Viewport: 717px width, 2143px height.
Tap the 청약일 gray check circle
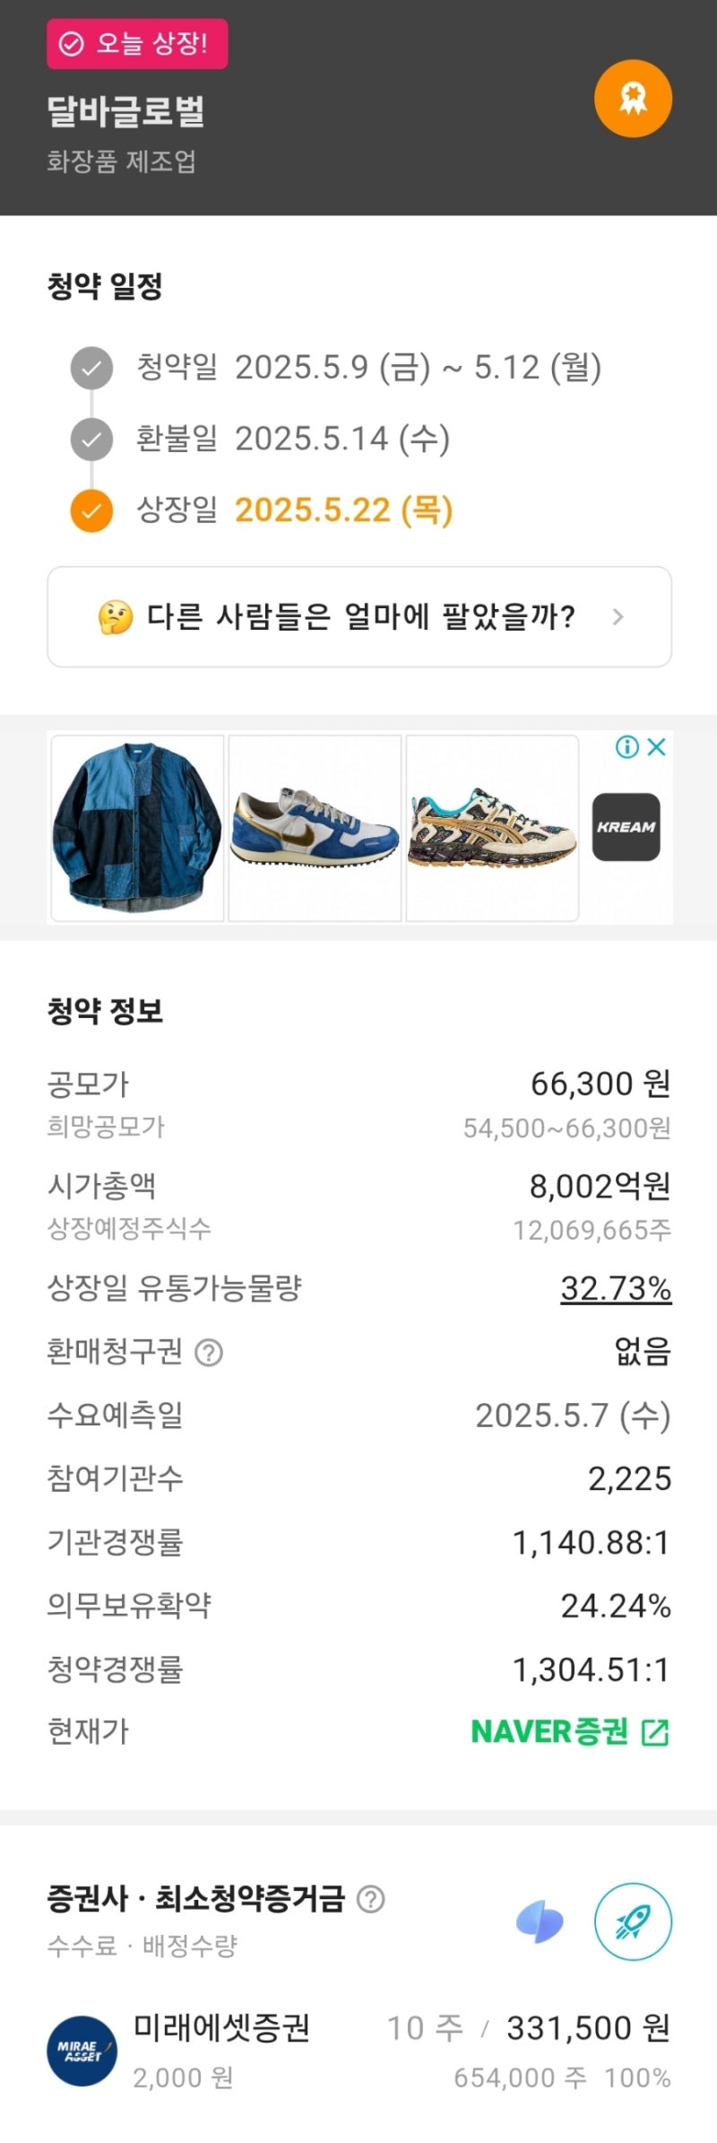point(91,368)
